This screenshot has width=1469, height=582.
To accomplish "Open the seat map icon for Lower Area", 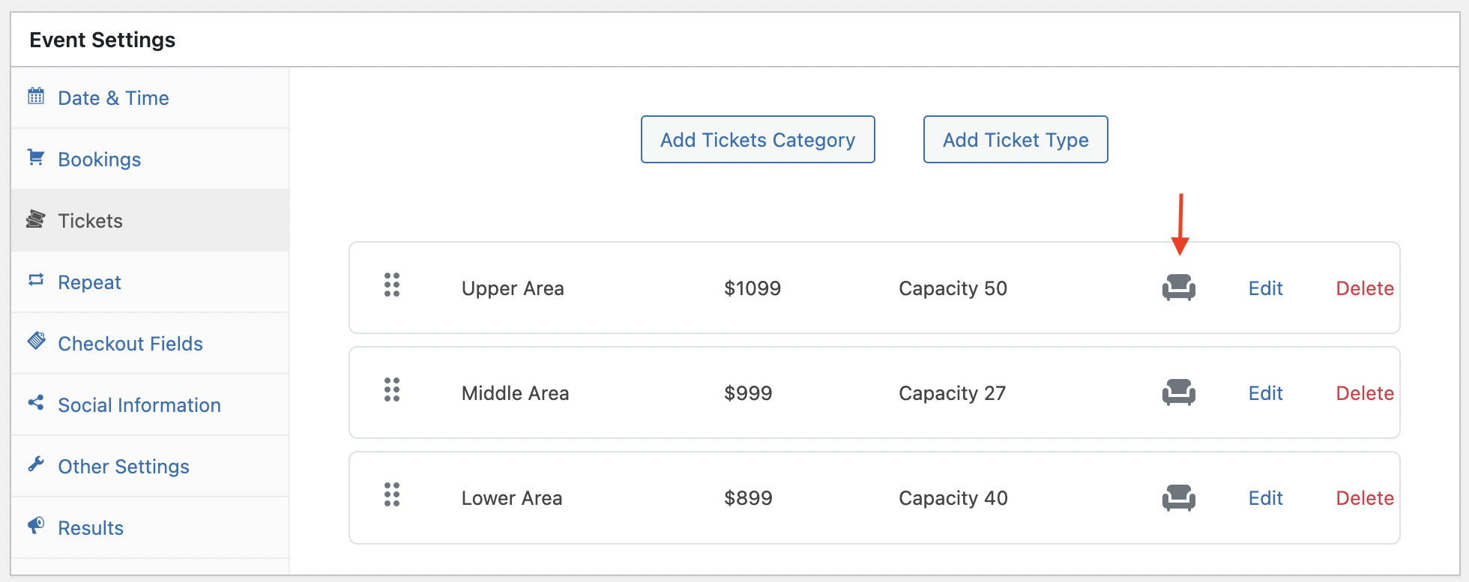I will coord(1179,497).
